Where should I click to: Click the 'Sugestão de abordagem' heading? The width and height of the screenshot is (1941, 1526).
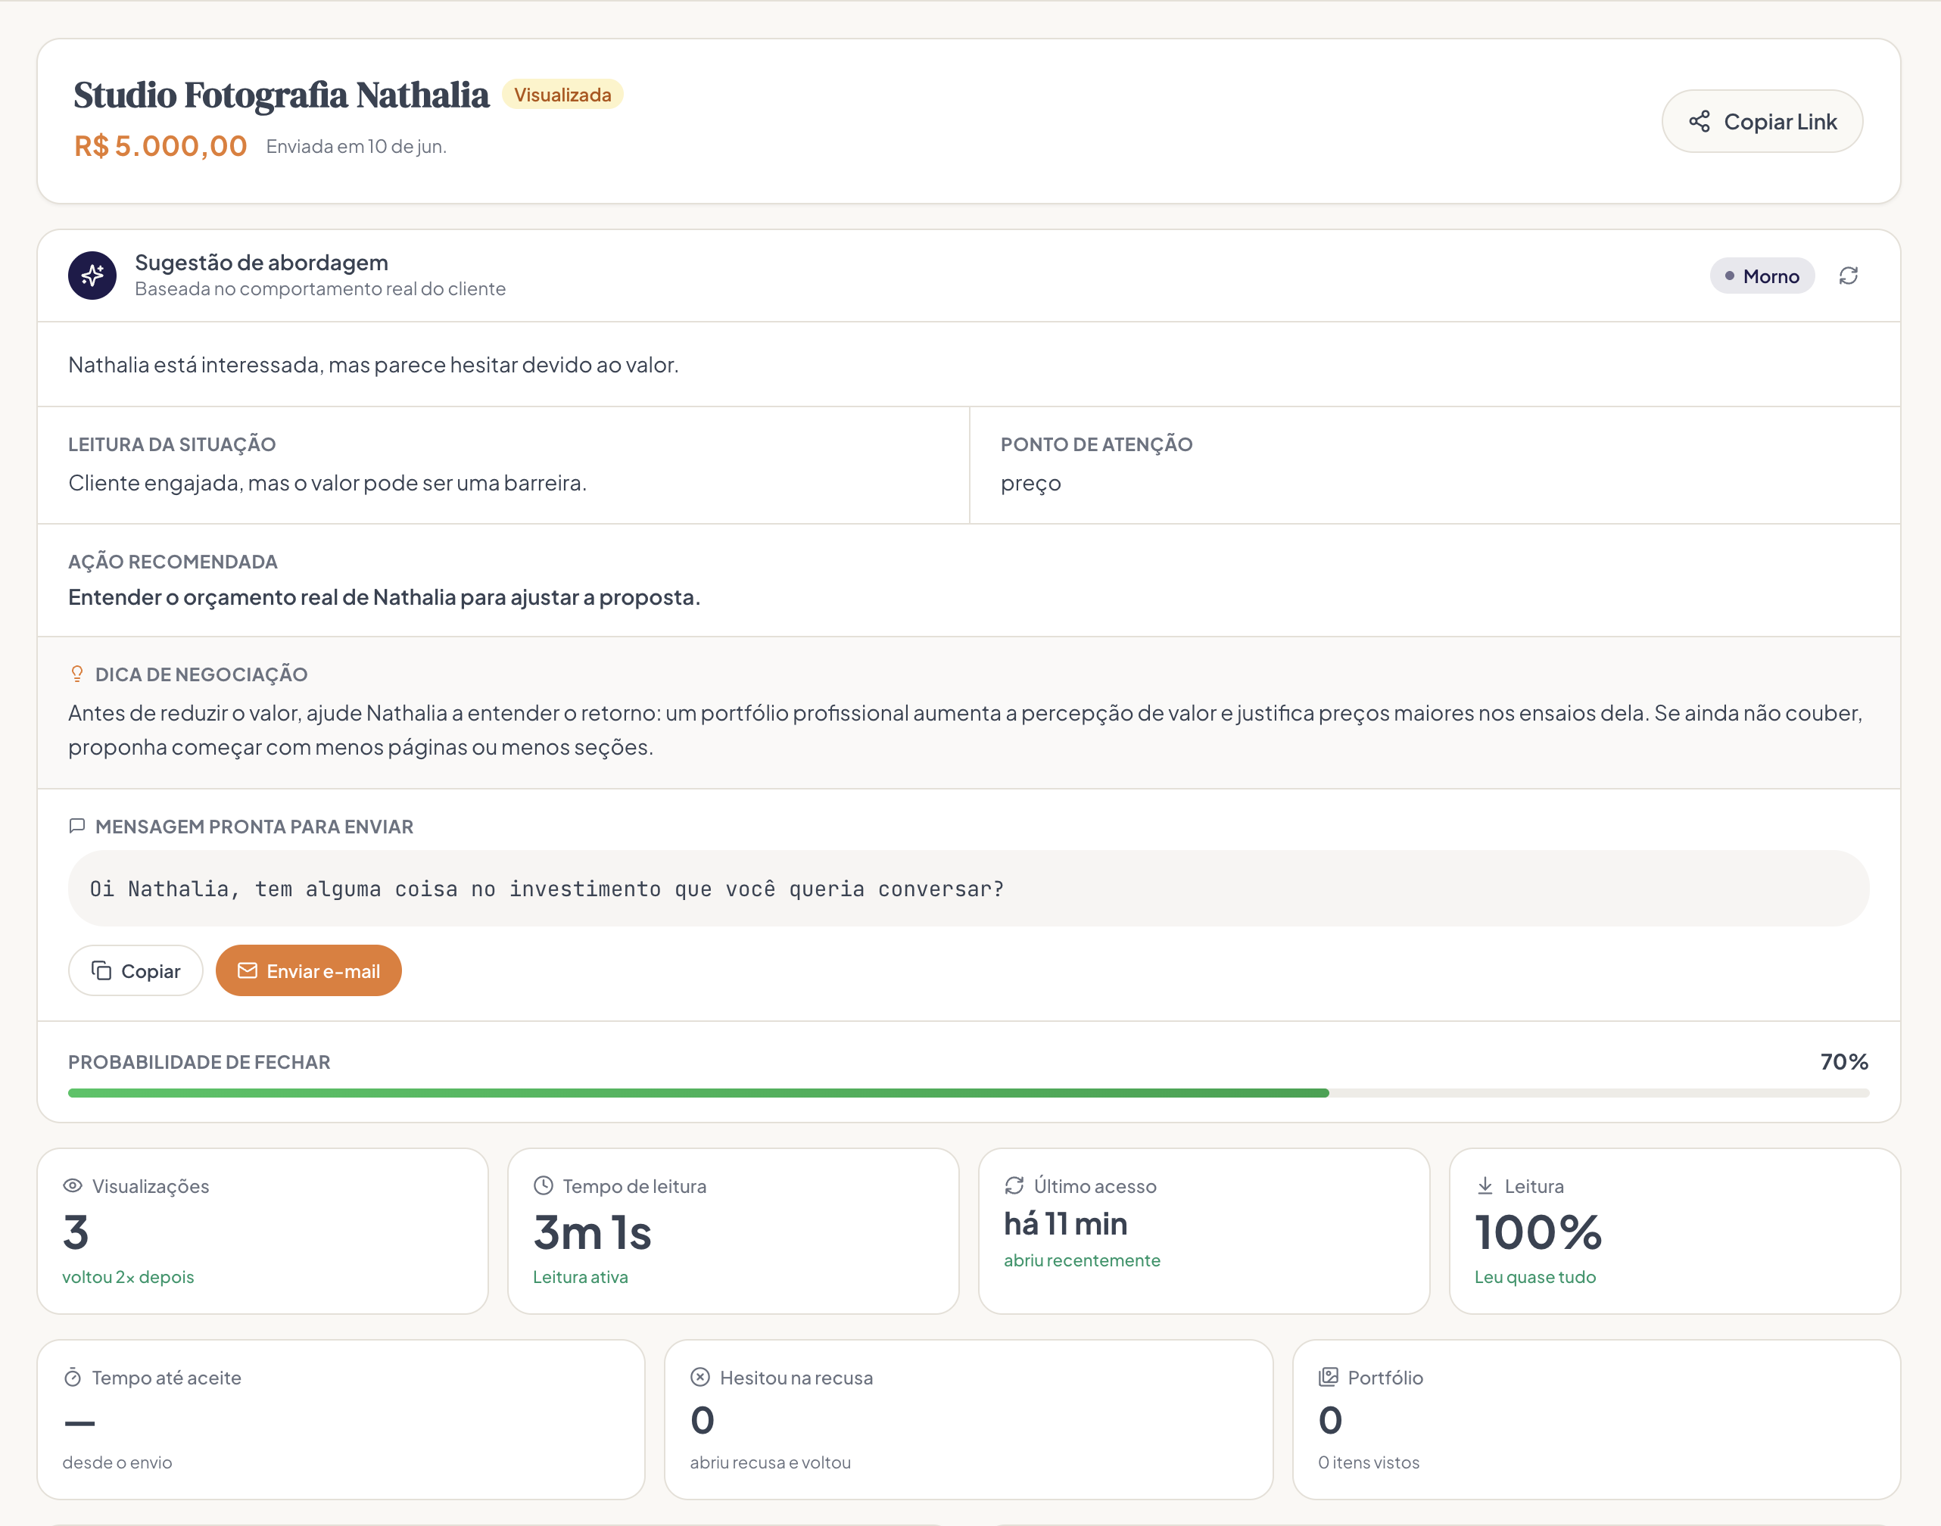262,263
